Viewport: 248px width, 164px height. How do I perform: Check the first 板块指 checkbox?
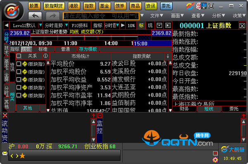pos(19,64)
